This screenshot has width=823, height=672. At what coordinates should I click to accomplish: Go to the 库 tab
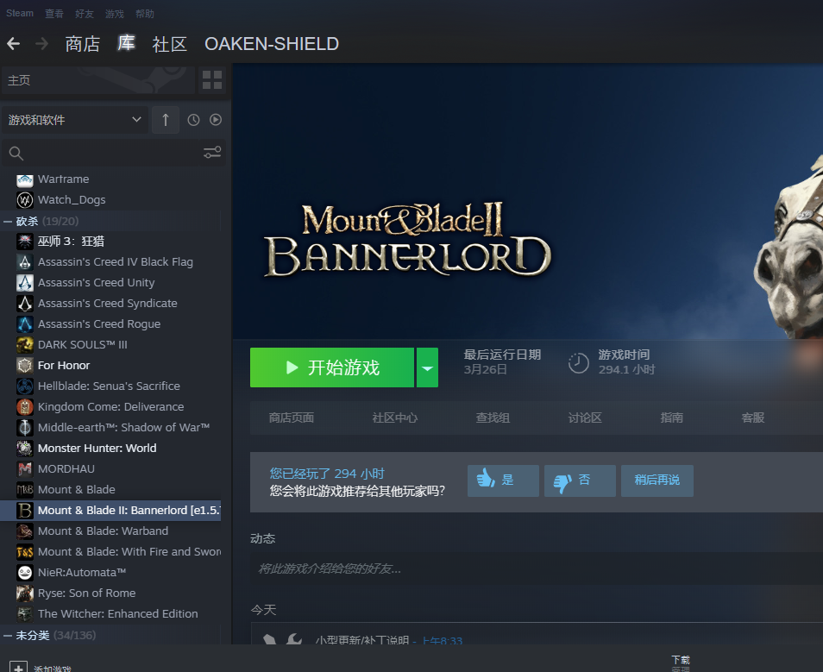click(x=126, y=43)
